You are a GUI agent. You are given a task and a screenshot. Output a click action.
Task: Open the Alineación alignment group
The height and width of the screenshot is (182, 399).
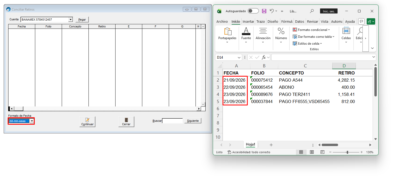[263, 35]
